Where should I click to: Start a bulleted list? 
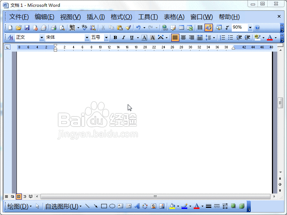point(231,38)
